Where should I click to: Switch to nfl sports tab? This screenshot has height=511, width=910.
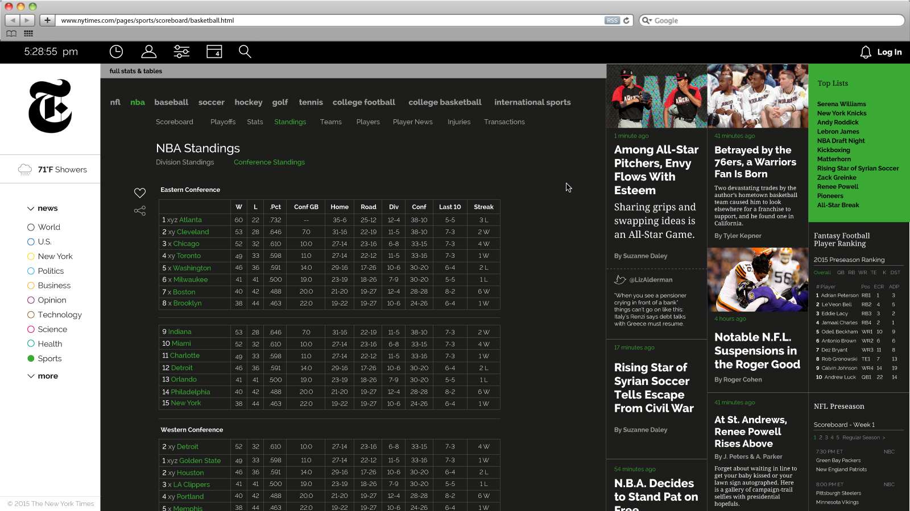(115, 102)
